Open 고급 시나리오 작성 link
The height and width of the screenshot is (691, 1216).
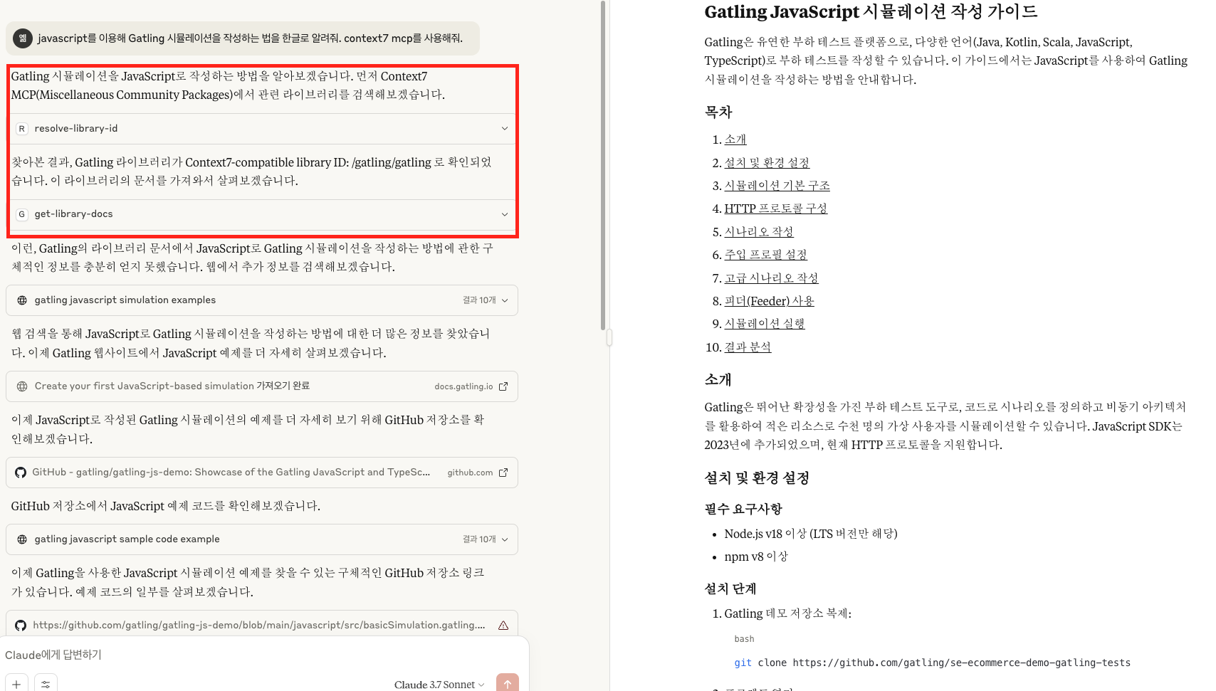(771, 278)
